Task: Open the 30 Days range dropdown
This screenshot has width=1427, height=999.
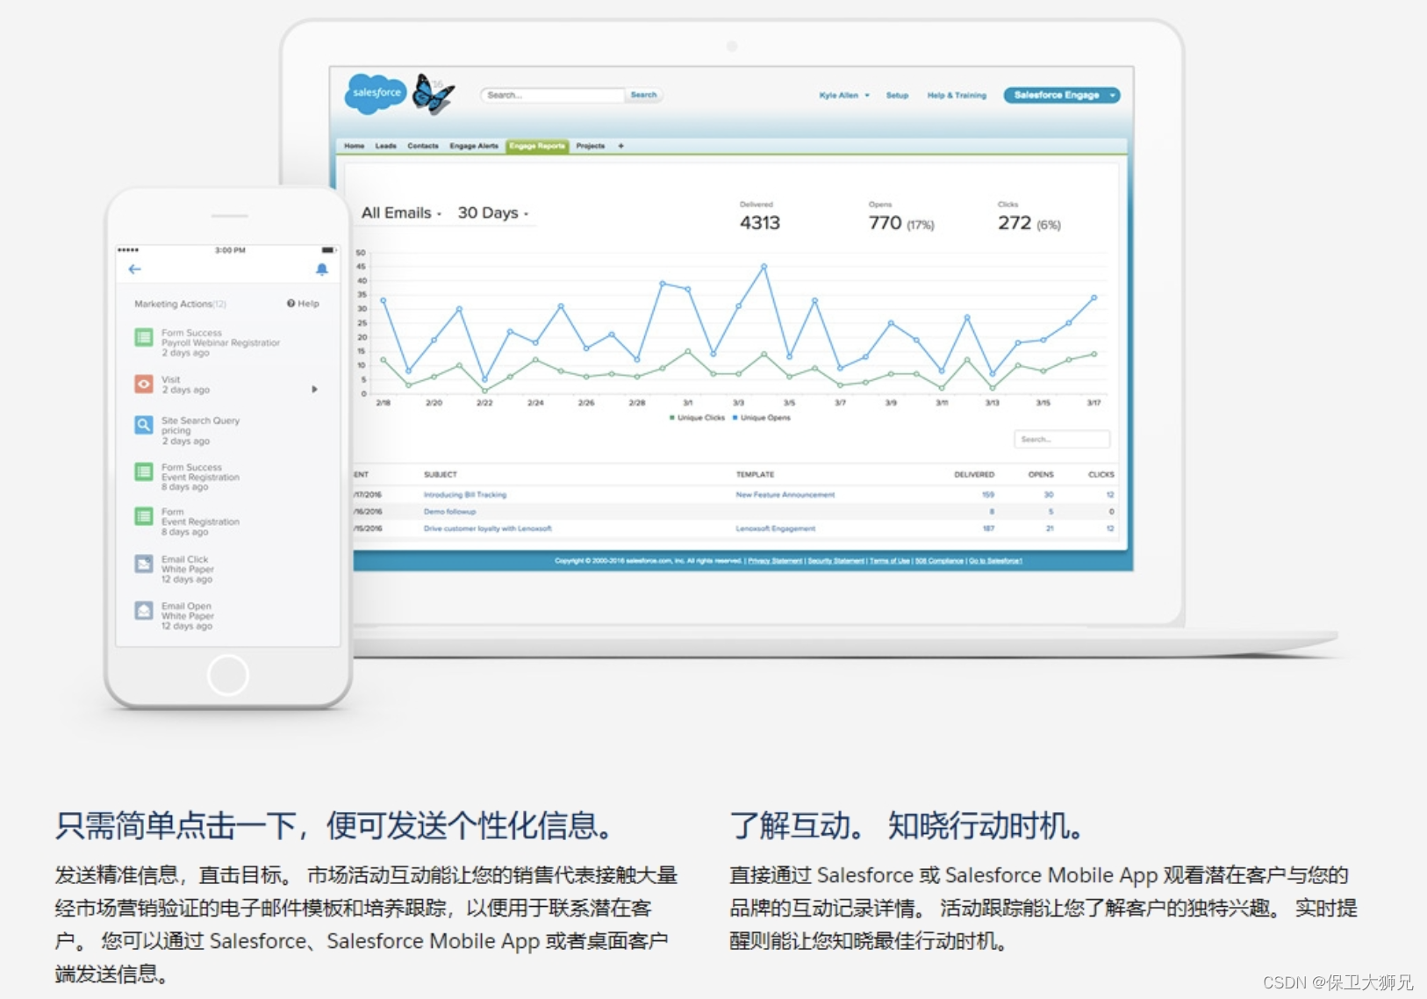Action: coord(493,212)
